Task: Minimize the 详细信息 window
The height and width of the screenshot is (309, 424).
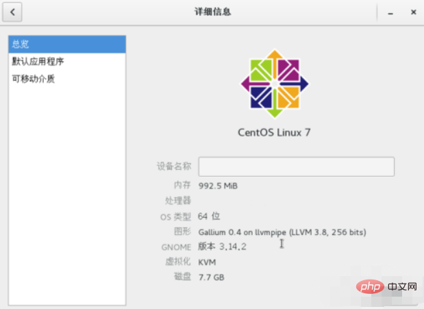Action: [x=390, y=12]
